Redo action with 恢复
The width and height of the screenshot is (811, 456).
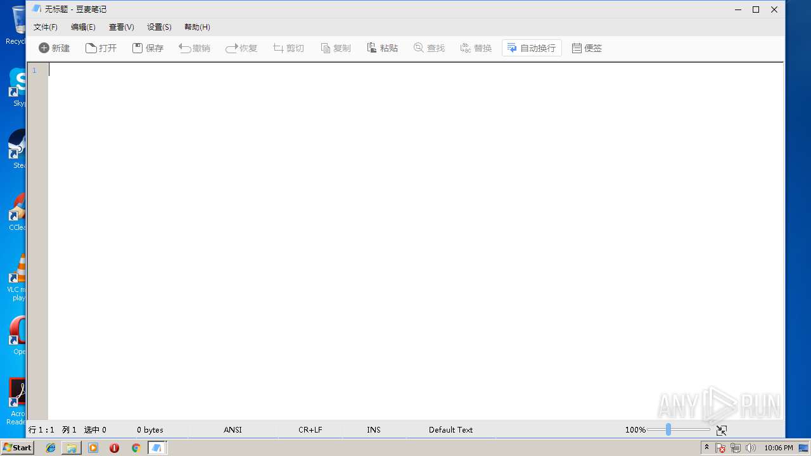tap(241, 48)
